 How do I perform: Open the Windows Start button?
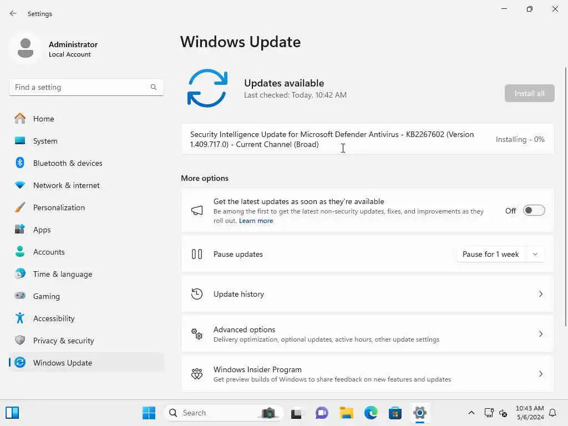(x=149, y=413)
